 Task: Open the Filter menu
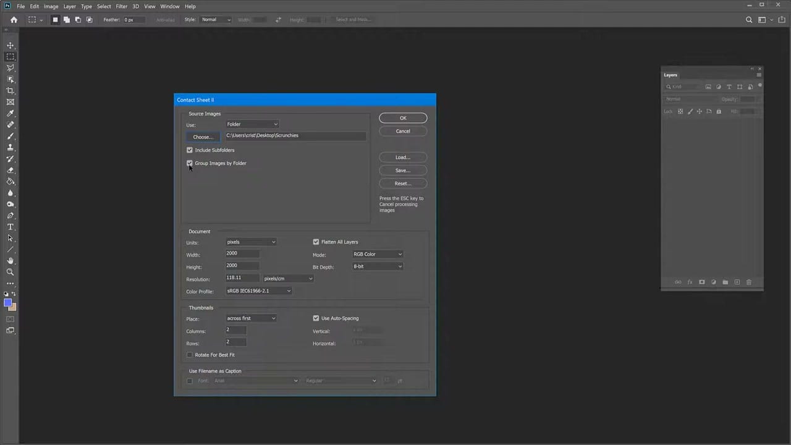click(121, 6)
